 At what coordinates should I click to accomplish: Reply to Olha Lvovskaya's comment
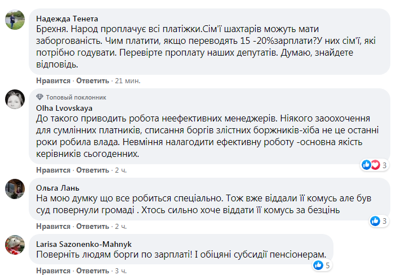click(91, 170)
